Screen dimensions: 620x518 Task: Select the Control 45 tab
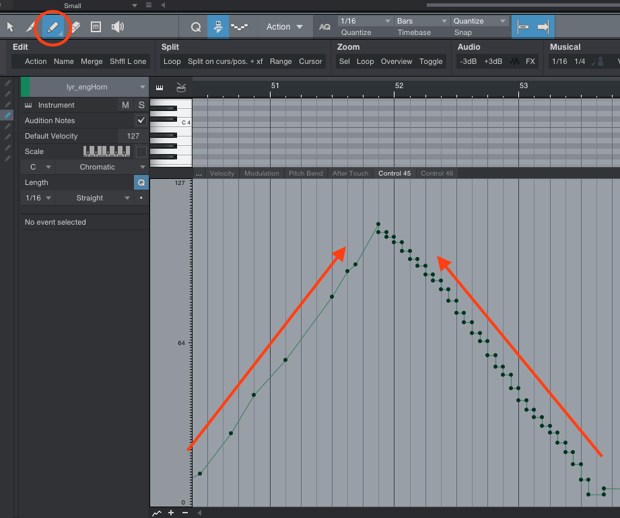pos(394,173)
